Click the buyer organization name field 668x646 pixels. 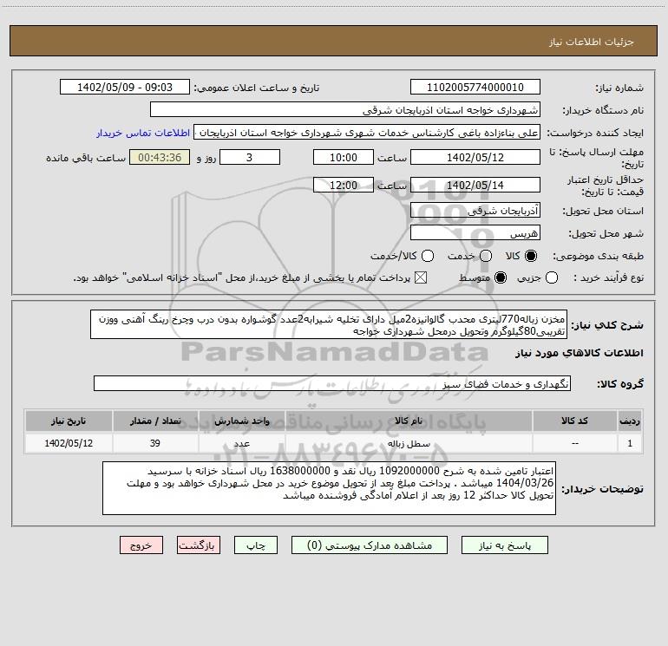click(345, 109)
